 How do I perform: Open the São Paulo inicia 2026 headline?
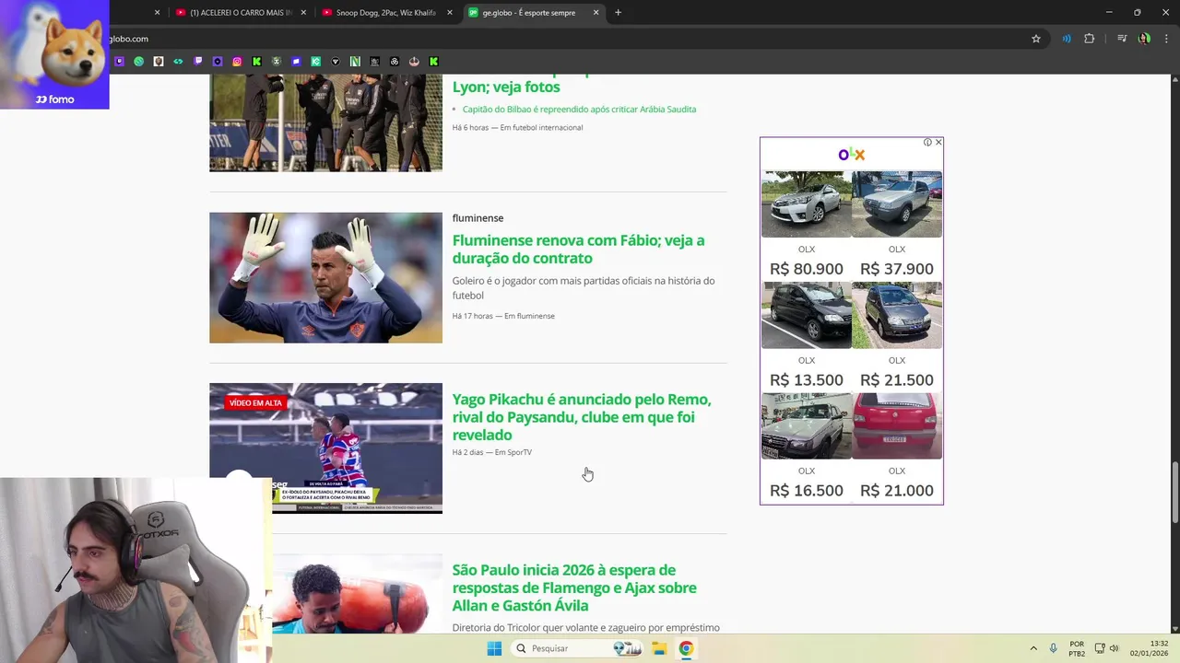574,587
